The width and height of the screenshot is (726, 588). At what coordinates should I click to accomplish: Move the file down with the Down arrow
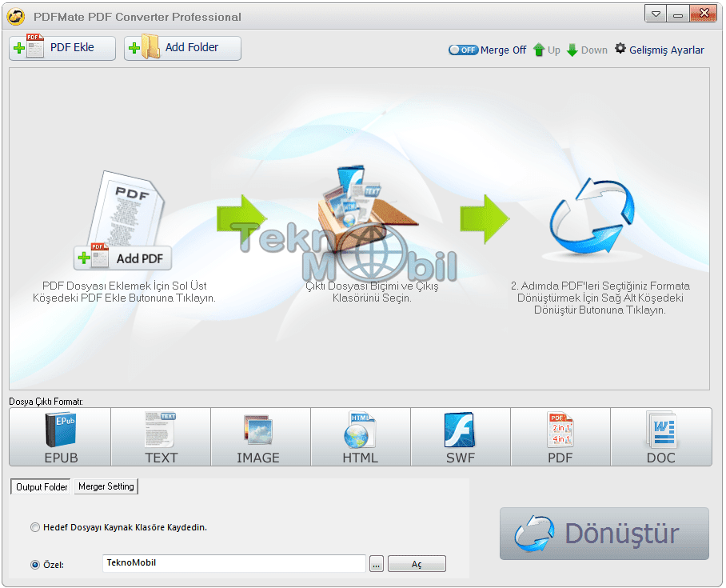pyautogui.click(x=587, y=50)
